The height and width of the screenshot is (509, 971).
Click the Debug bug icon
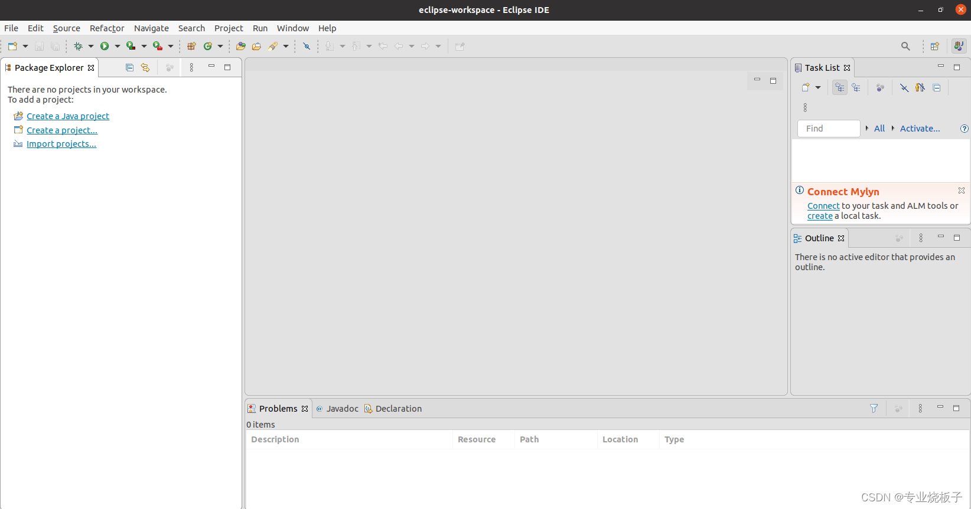tap(78, 46)
